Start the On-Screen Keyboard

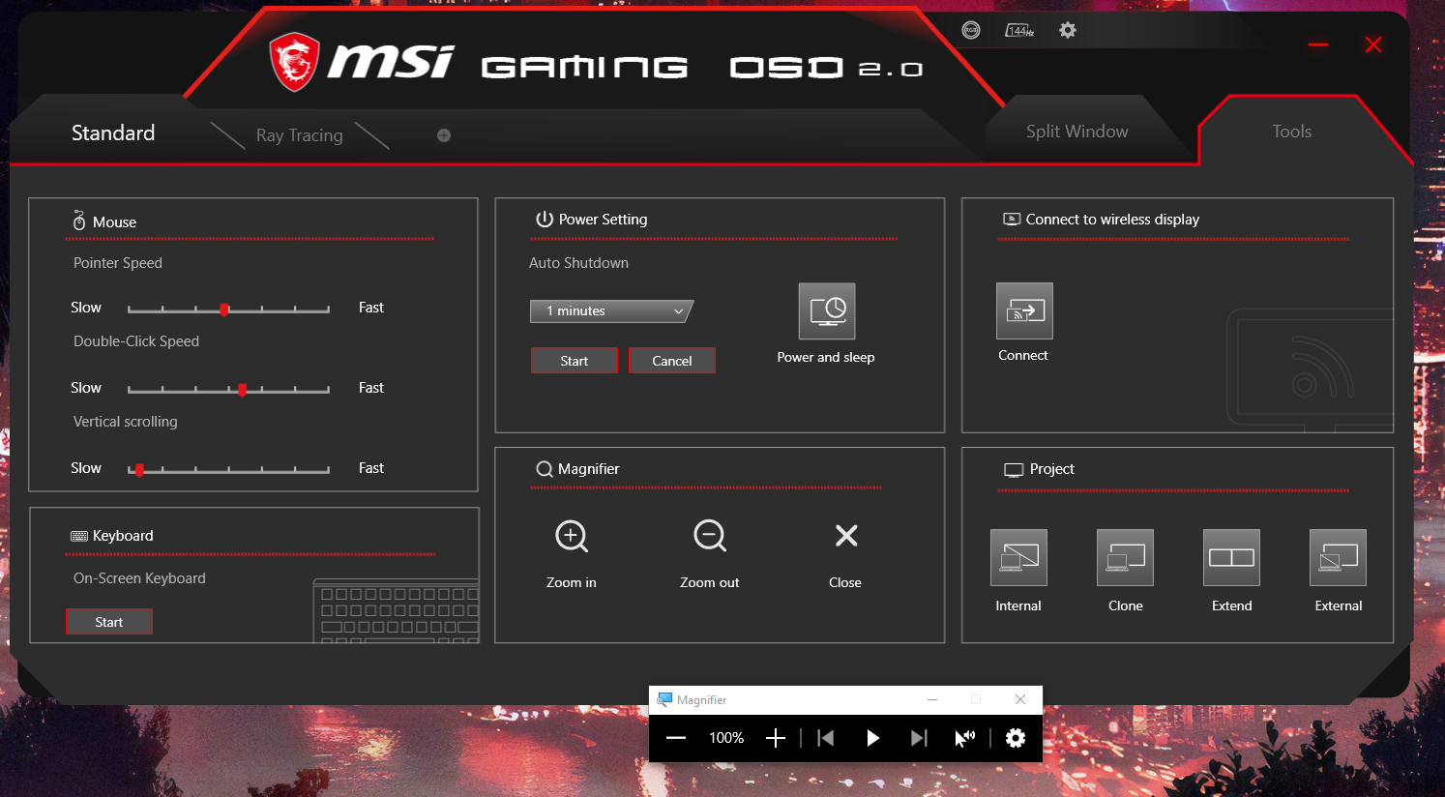[x=109, y=622]
